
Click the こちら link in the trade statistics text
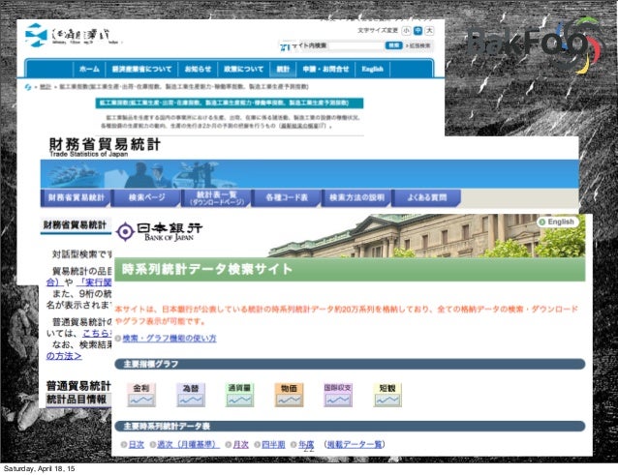(97, 334)
